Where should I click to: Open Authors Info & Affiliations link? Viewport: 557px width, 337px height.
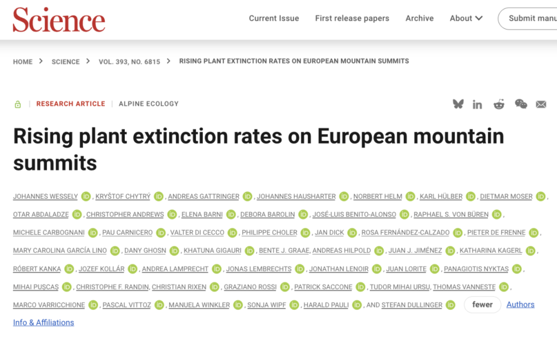(520, 305)
